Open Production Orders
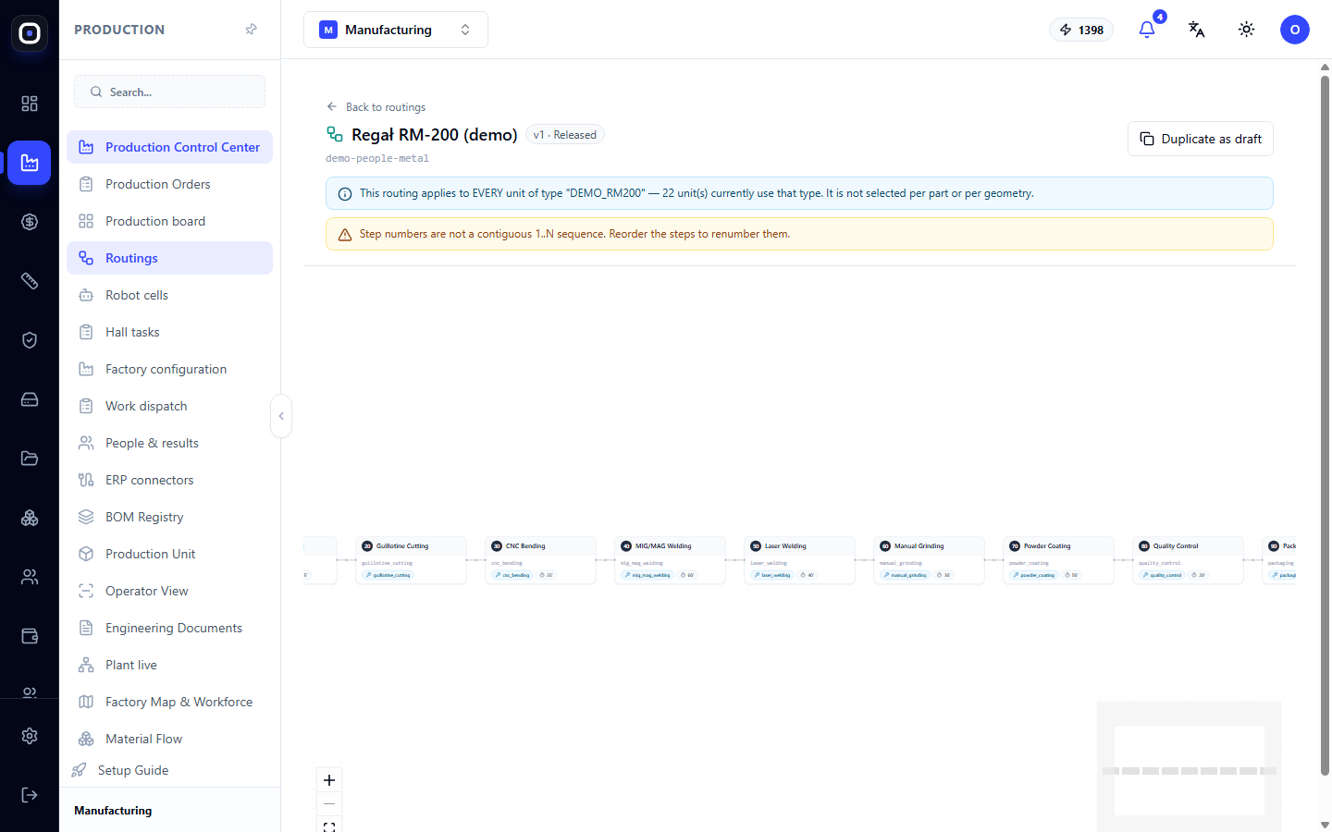The height and width of the screenshot is (832, 1332). tap(169, 184)
